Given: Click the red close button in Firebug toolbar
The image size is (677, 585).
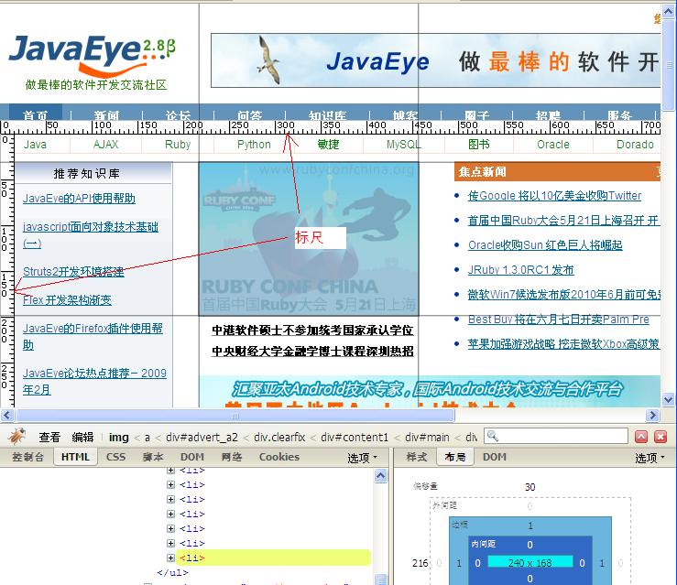Looking at the screenshot, I should (661, 437).
